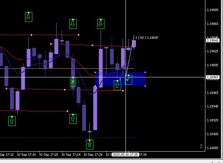The height and width of the screenshot is (163, 223).
Task: Click the current price box 1.19041
Action: (213, 40)
